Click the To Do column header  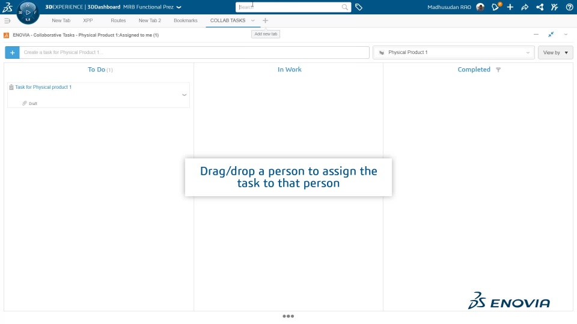[96, 70]
